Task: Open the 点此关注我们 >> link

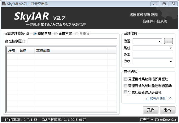Action: tap(159, 98)
